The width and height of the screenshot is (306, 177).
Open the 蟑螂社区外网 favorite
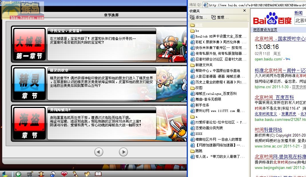(216, 139)
